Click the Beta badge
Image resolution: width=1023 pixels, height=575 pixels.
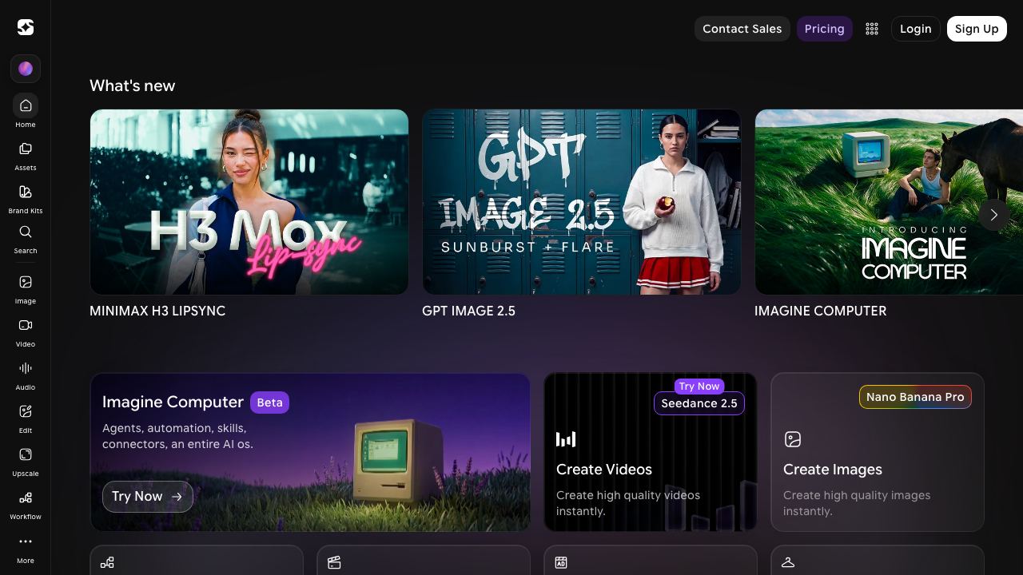click(269, 402)
